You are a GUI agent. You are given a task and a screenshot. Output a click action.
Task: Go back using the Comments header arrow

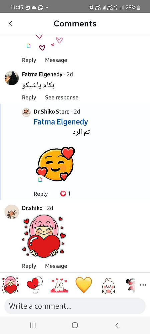11,24
